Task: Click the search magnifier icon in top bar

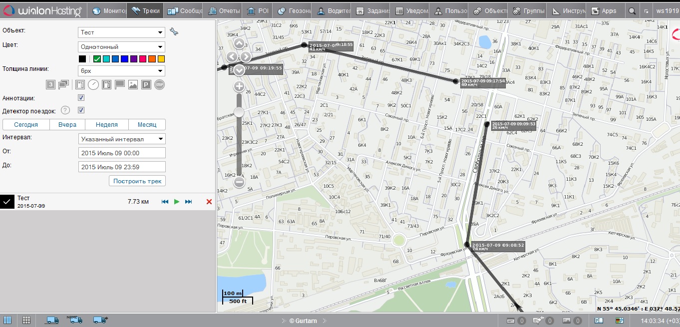Action: click(632, 11)
